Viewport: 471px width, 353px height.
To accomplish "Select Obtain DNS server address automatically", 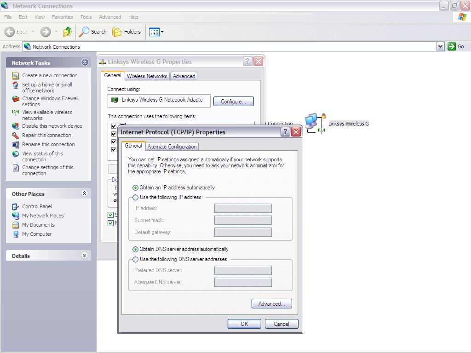I will [136, 250].
